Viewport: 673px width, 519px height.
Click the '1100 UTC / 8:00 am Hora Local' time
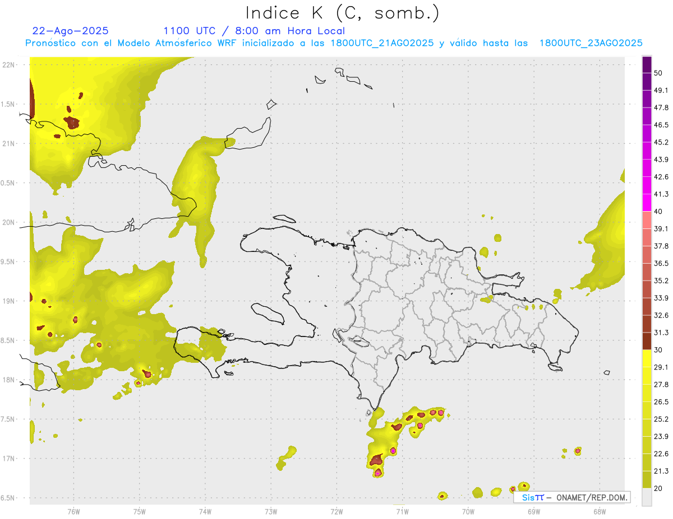[254, 31]
